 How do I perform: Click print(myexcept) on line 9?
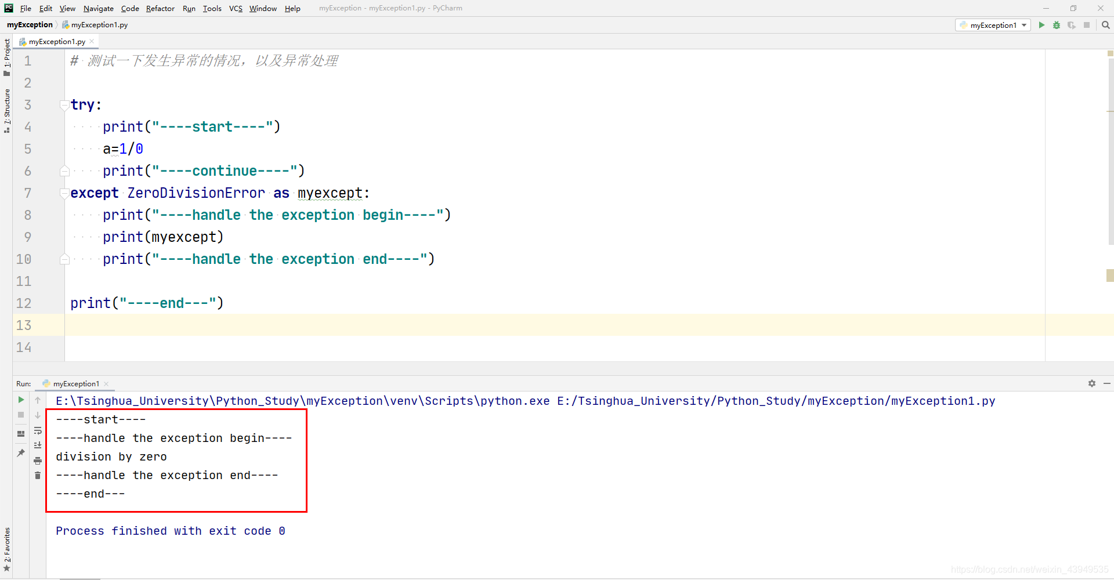point(163,237)
